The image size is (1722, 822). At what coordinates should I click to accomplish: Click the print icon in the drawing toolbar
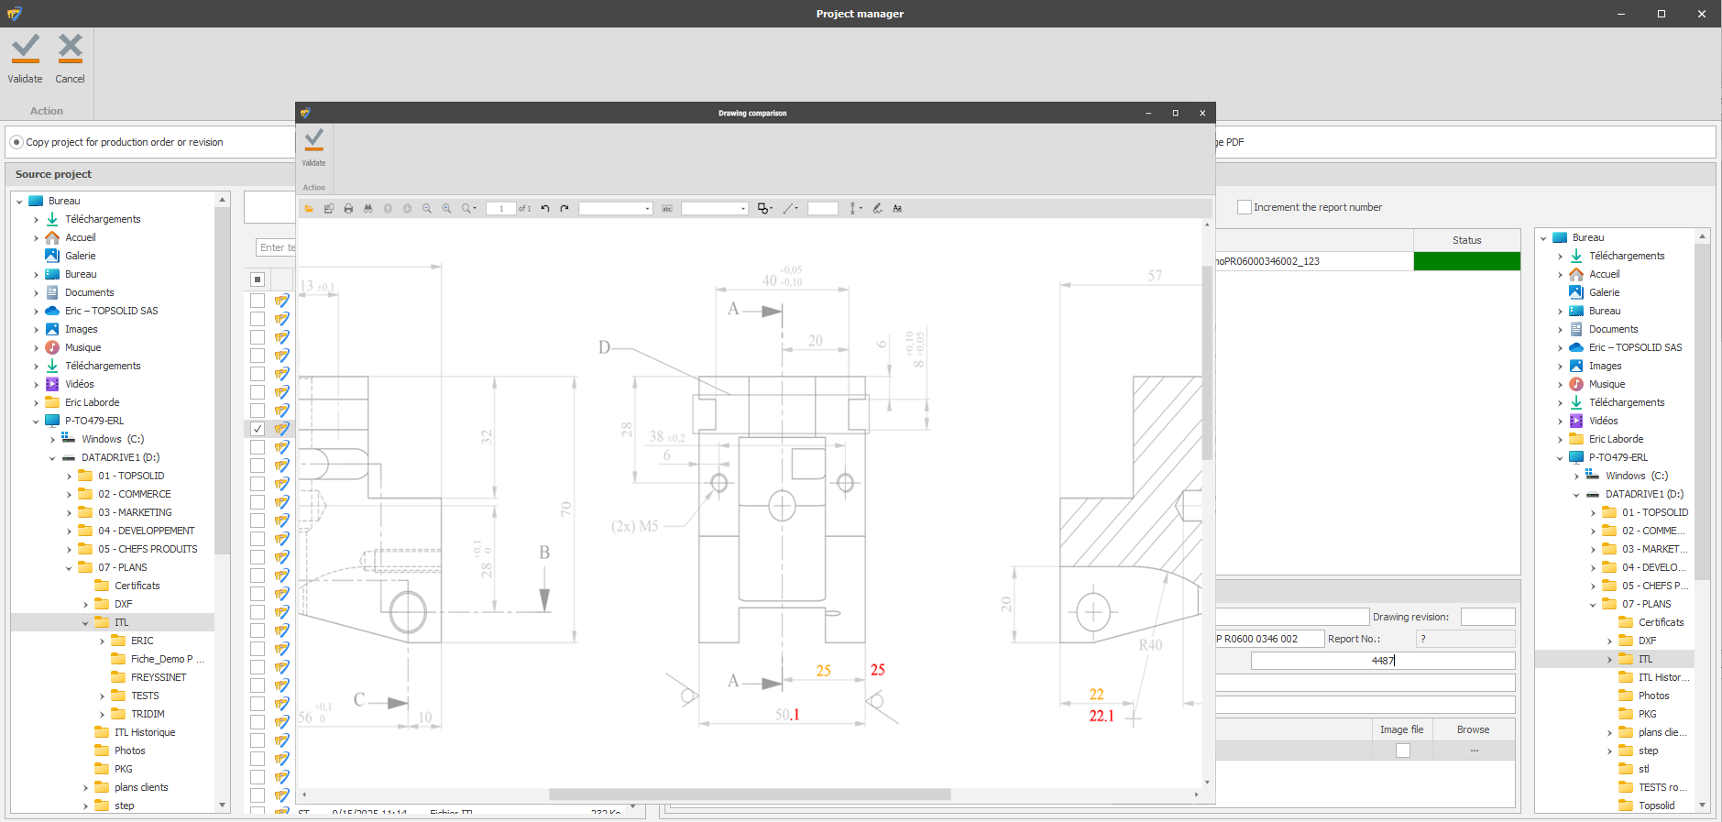click(x=348, y=209)
